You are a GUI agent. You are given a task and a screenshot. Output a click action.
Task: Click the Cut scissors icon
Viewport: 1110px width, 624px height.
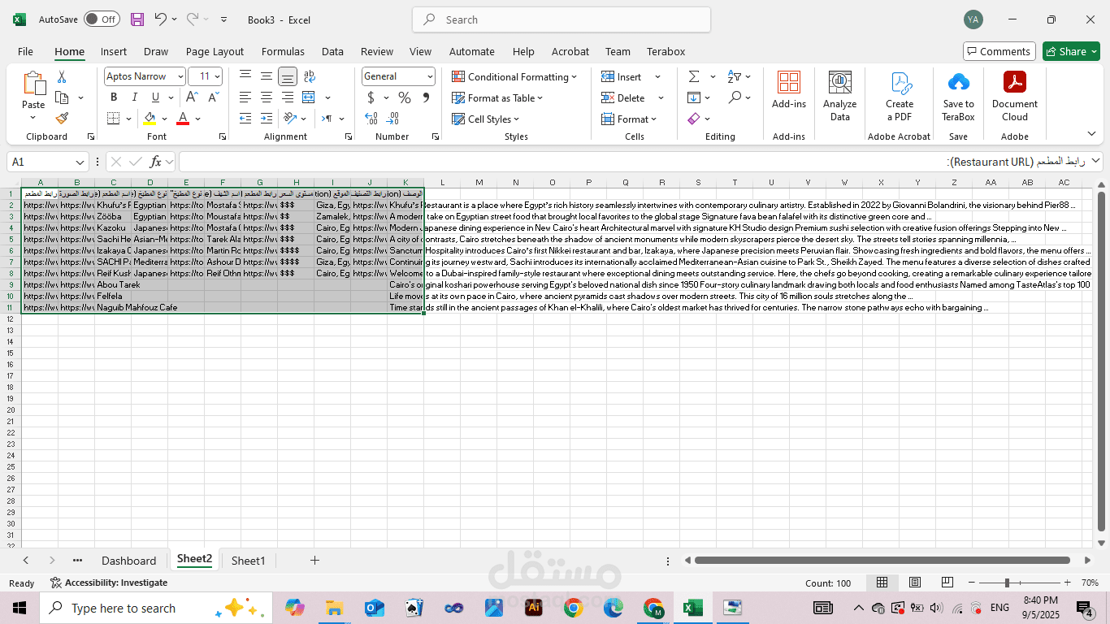(x=62, y=77)
